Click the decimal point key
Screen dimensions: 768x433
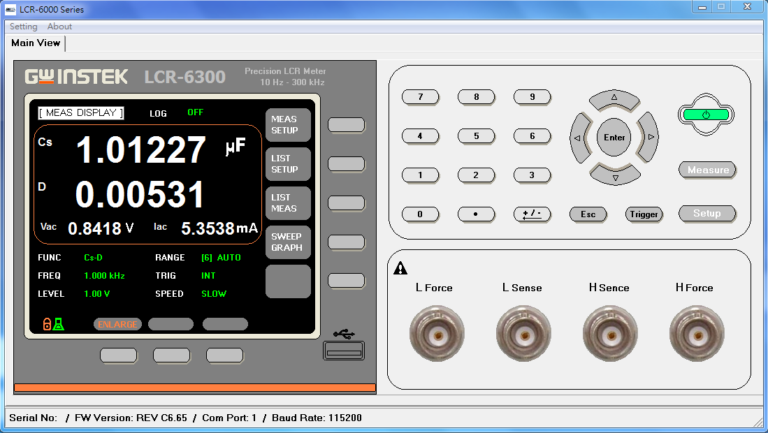[476, 214]
